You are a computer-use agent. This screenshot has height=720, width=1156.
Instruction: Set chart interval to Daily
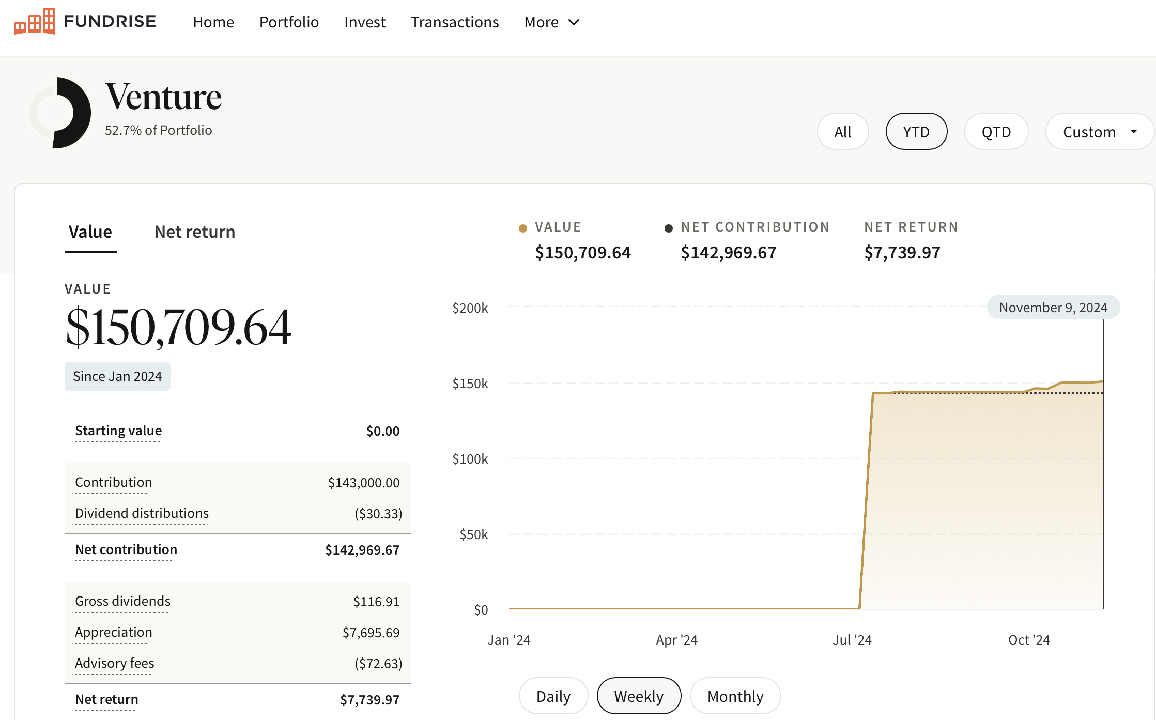click(x=553, y=696)
